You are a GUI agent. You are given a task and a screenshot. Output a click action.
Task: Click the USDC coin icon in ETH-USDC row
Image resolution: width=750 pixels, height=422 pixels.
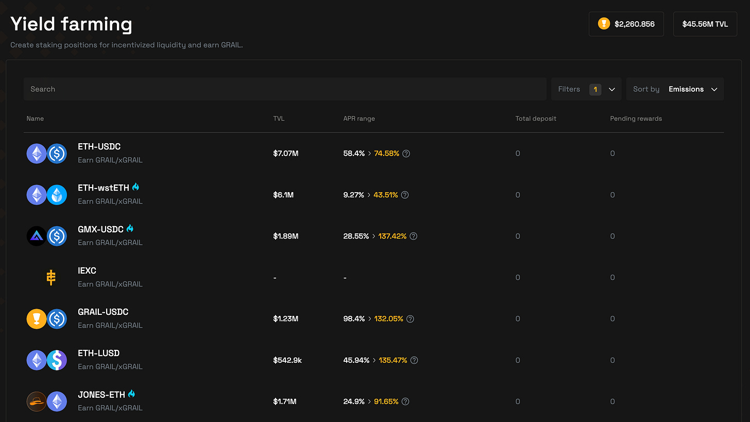point(57,154)
